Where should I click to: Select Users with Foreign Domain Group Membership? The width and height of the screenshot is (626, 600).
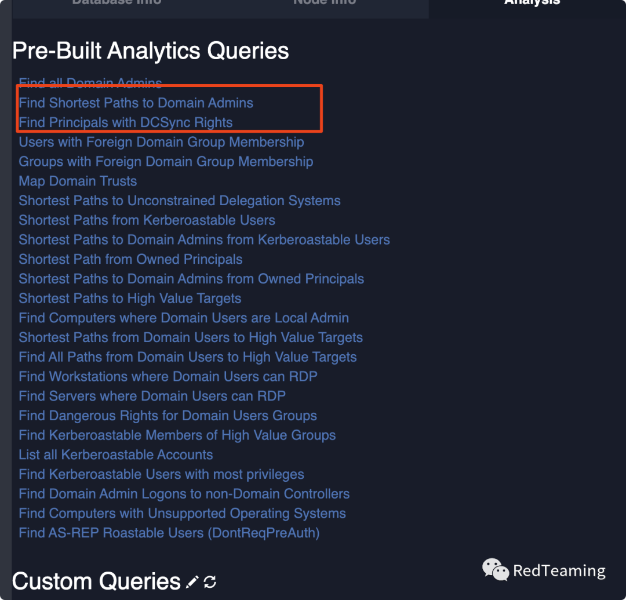(x=161, y=142)
